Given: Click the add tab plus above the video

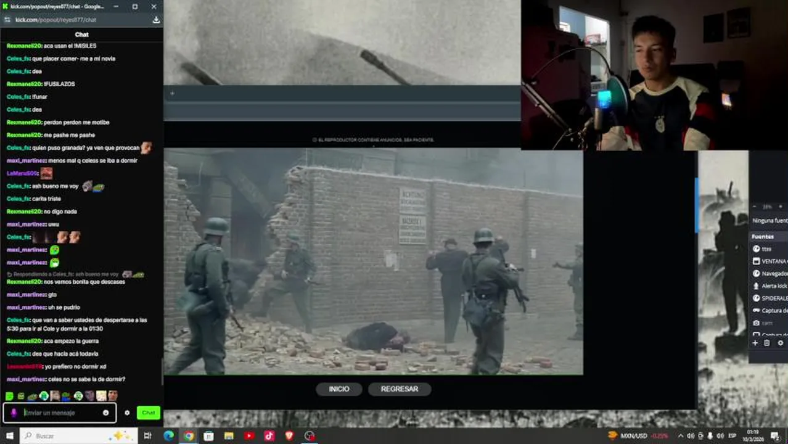Looking at the screenshot, I should point(172,94).
